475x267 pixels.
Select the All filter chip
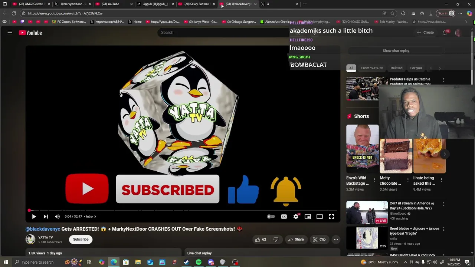[x=351, y=68]
